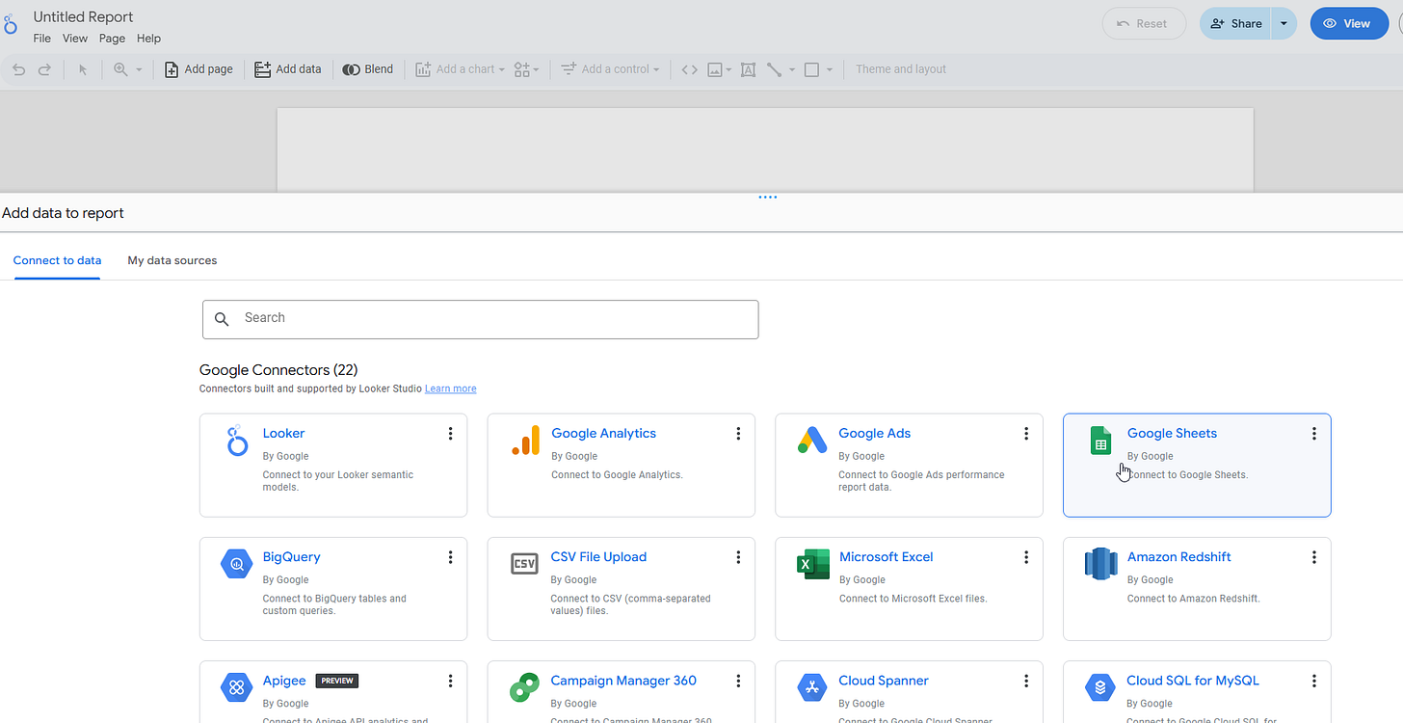Image resolution: width=1403 pixels, height=723 pixels.
Task: Click Add data in toolbar
Action: click(x=288, y=69)
